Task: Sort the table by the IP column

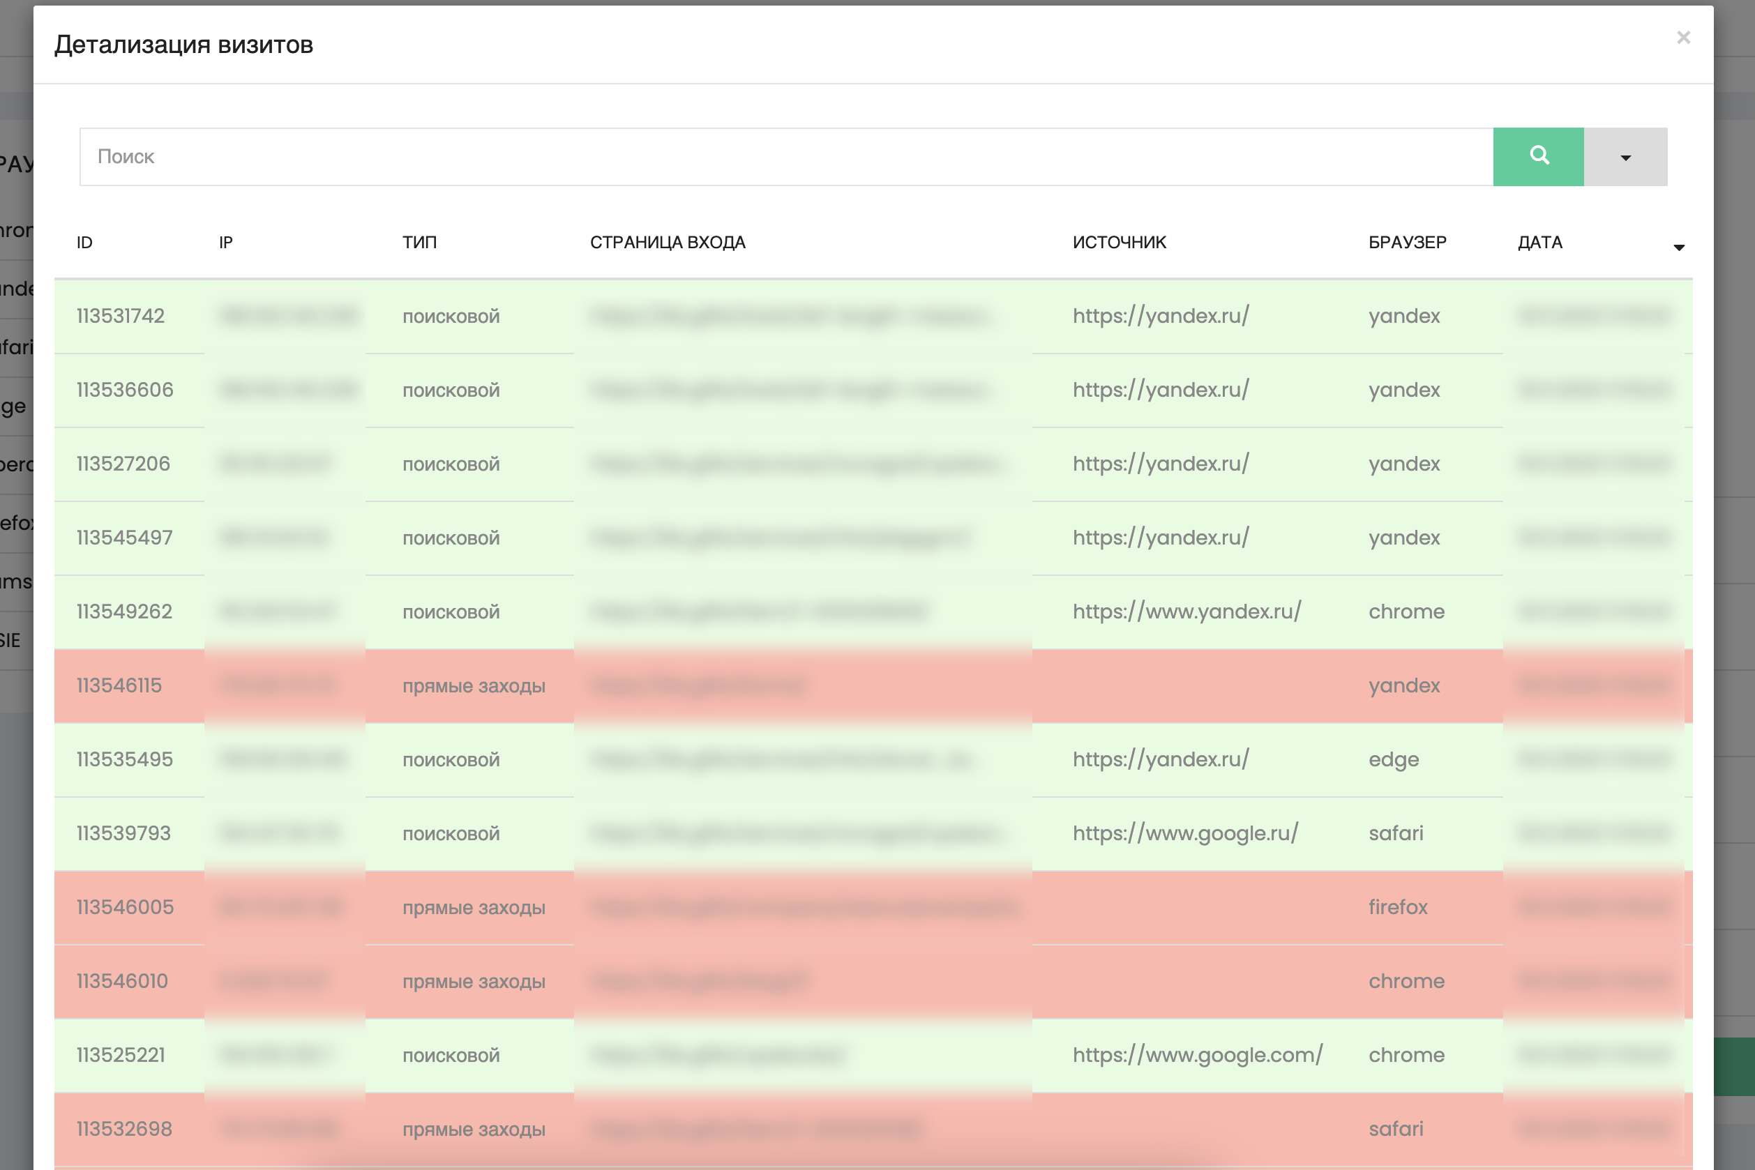Action: coord(225,243)
